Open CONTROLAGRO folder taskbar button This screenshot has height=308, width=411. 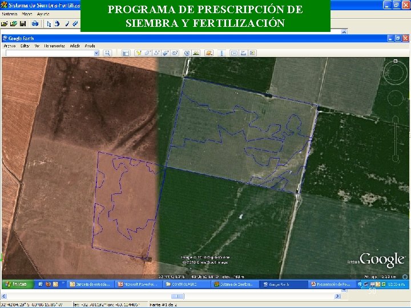pos(187,284)
